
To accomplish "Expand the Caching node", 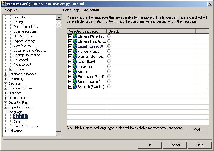I will 5,83.
